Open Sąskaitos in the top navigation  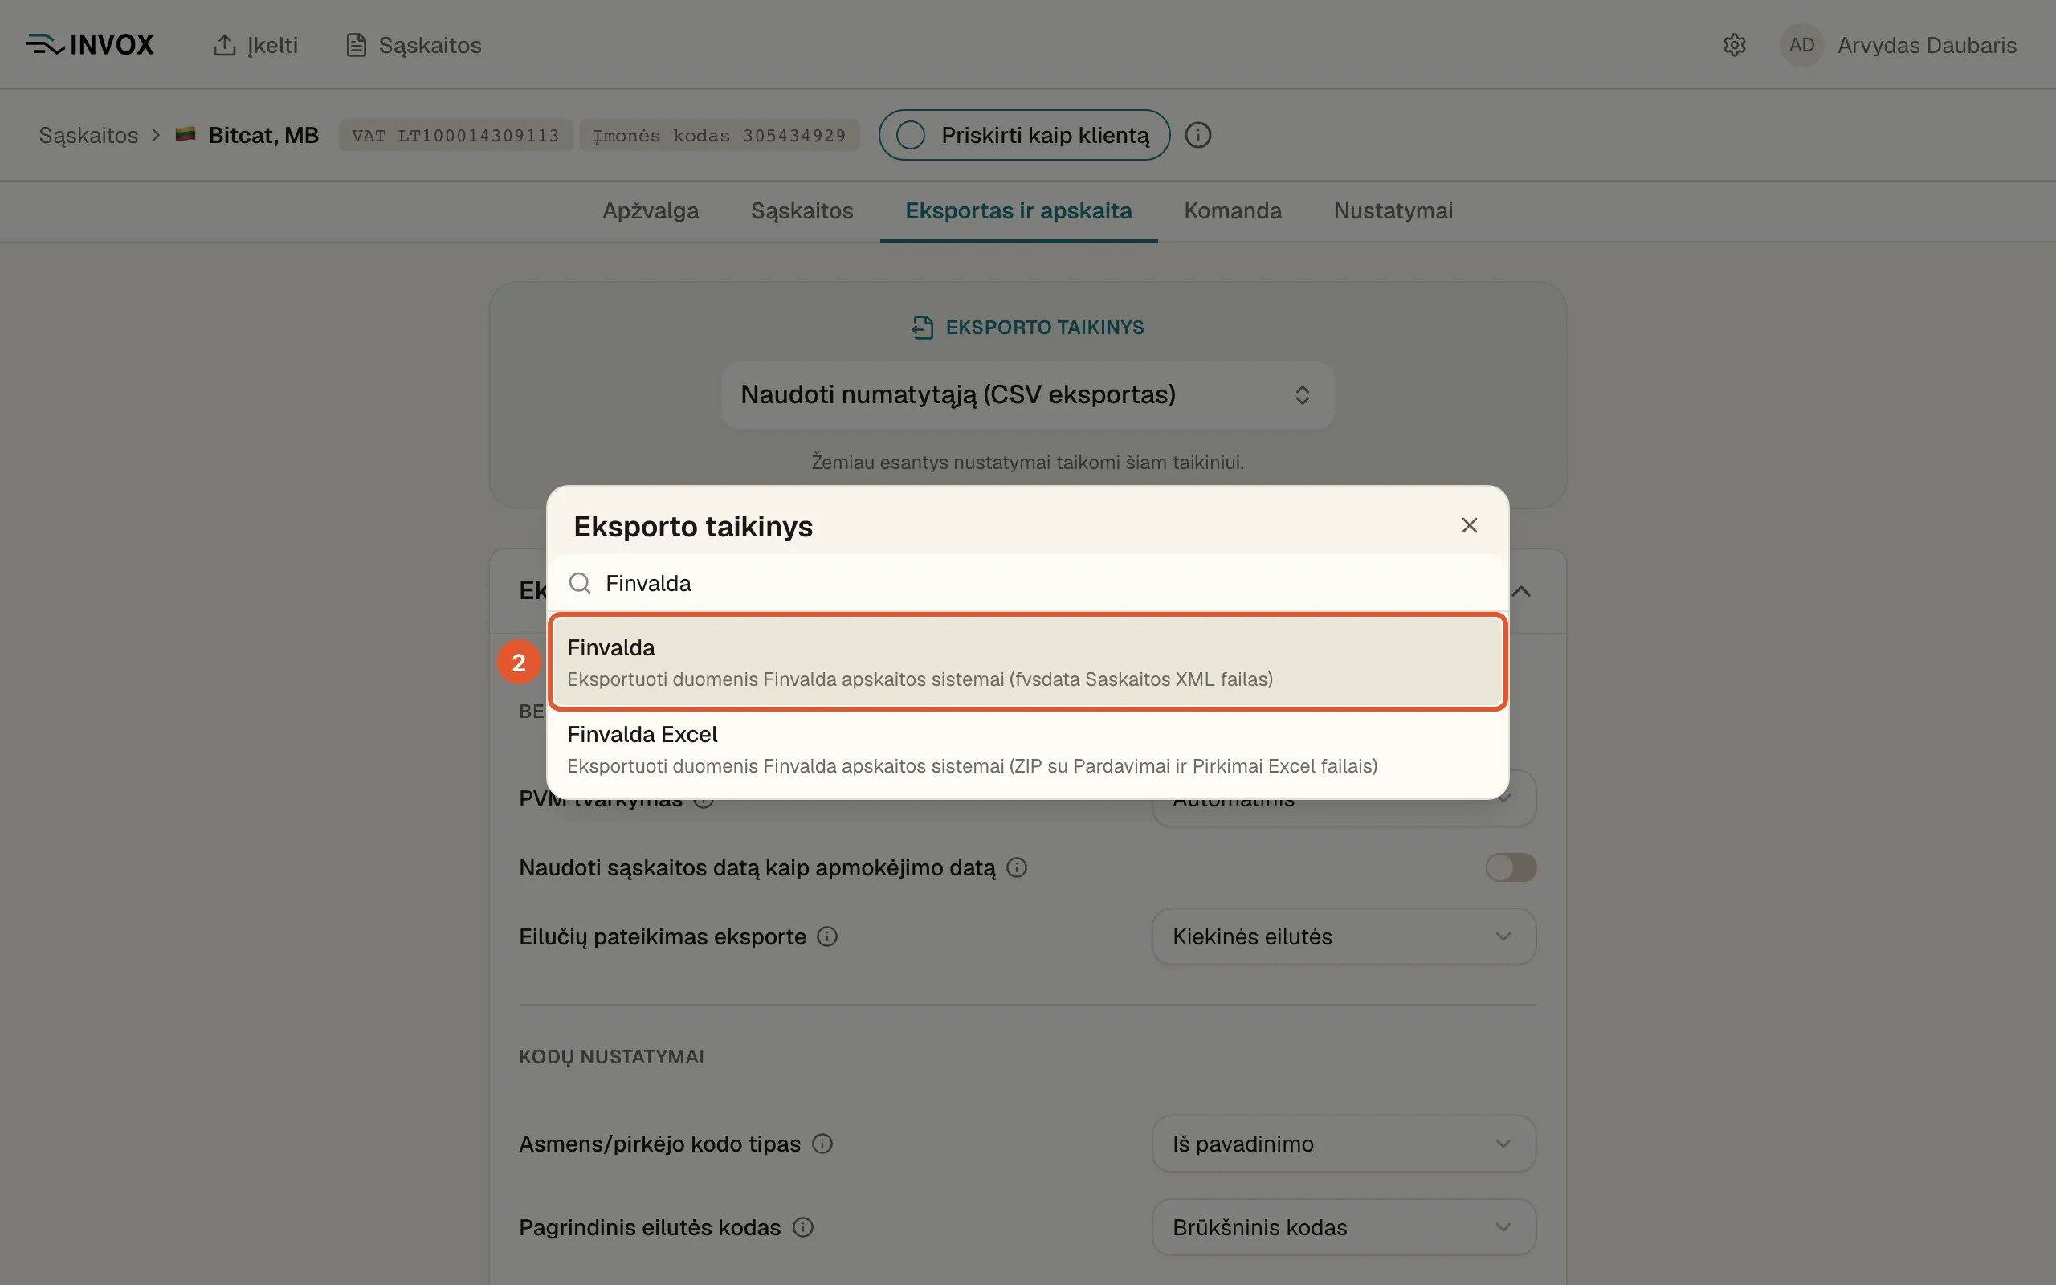tap(414, 45)
